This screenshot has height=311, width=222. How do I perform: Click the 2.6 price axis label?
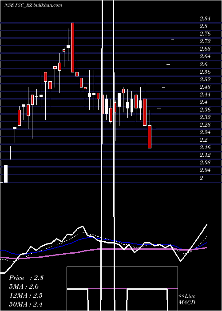click(x=203, y=64)
